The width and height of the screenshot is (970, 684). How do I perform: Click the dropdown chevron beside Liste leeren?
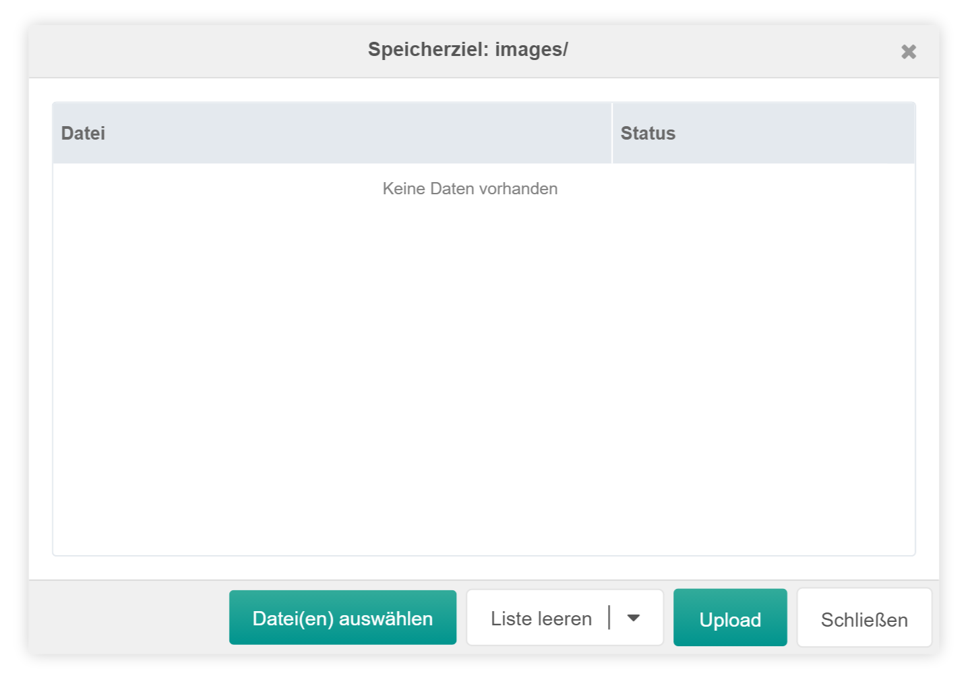pos(634,617)
